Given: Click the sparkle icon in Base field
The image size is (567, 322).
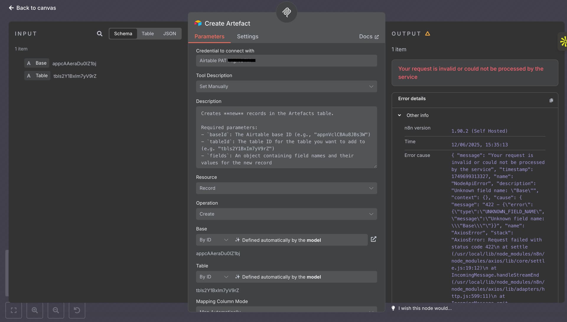Looking at the screenshot, I should point(237,240).
